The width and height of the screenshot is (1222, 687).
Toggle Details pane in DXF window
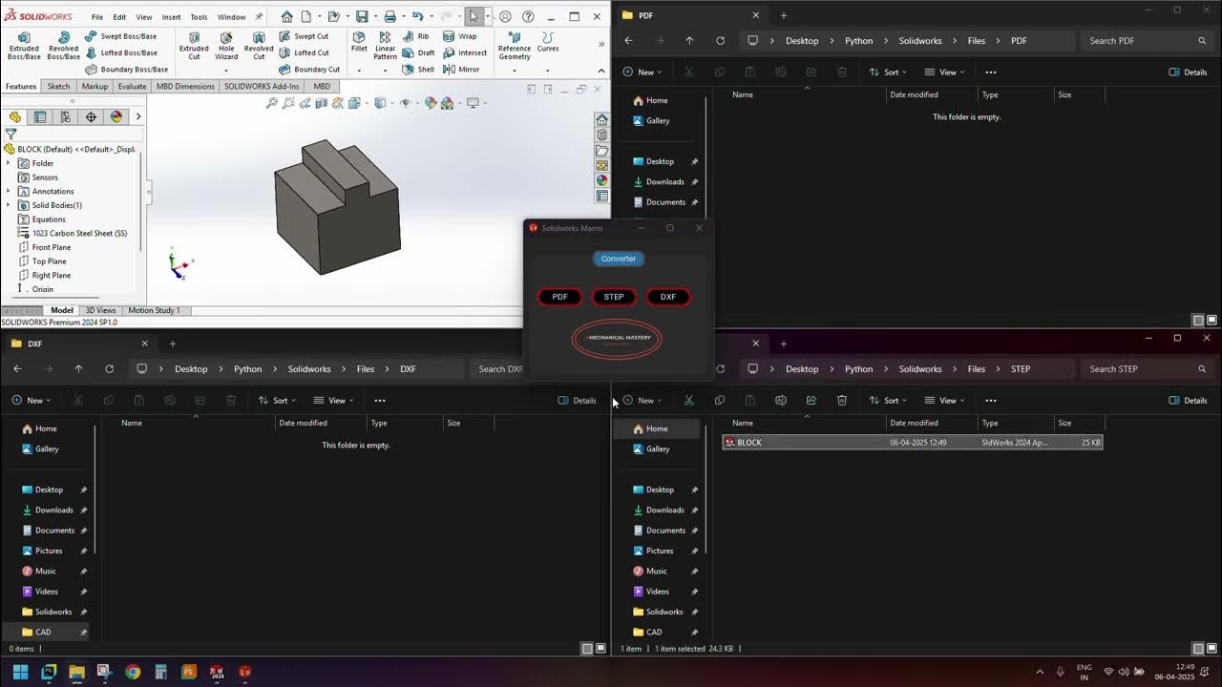(577, 400)
